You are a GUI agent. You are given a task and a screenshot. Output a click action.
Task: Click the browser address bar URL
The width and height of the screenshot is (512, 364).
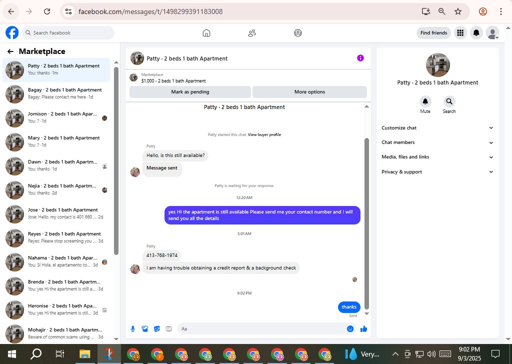[150, 12]
